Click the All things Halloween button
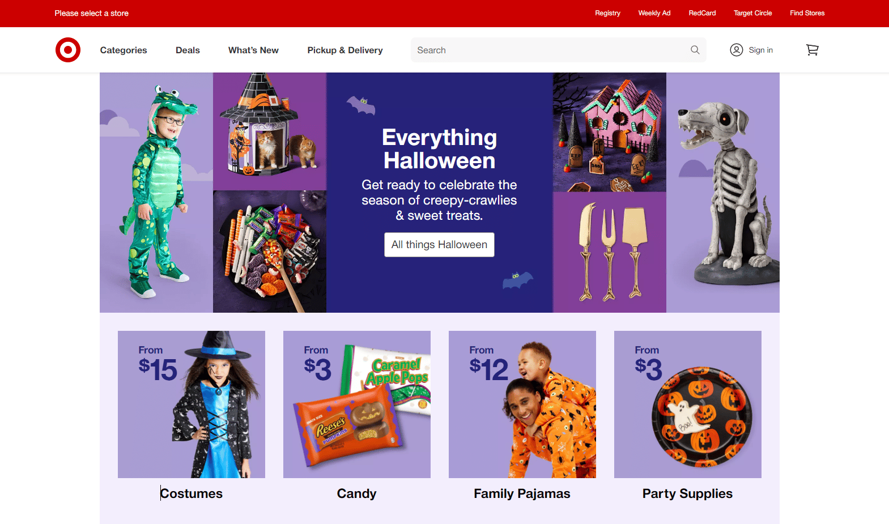889x524 pixels. pos(439,245)
